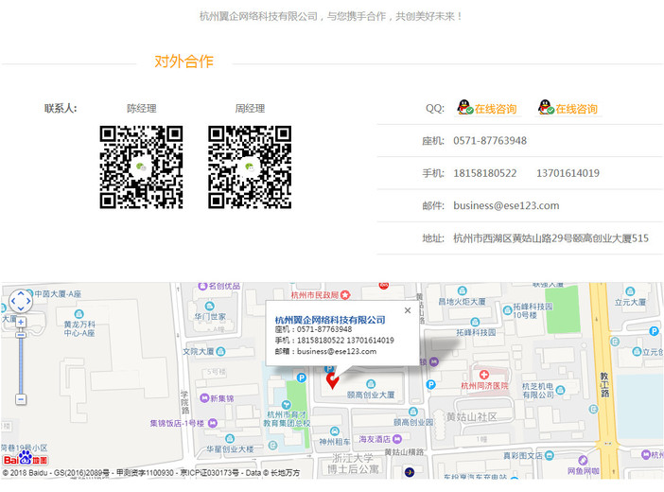
Task: Click email address business@ese123.com
Action: (x=506, y=205)
